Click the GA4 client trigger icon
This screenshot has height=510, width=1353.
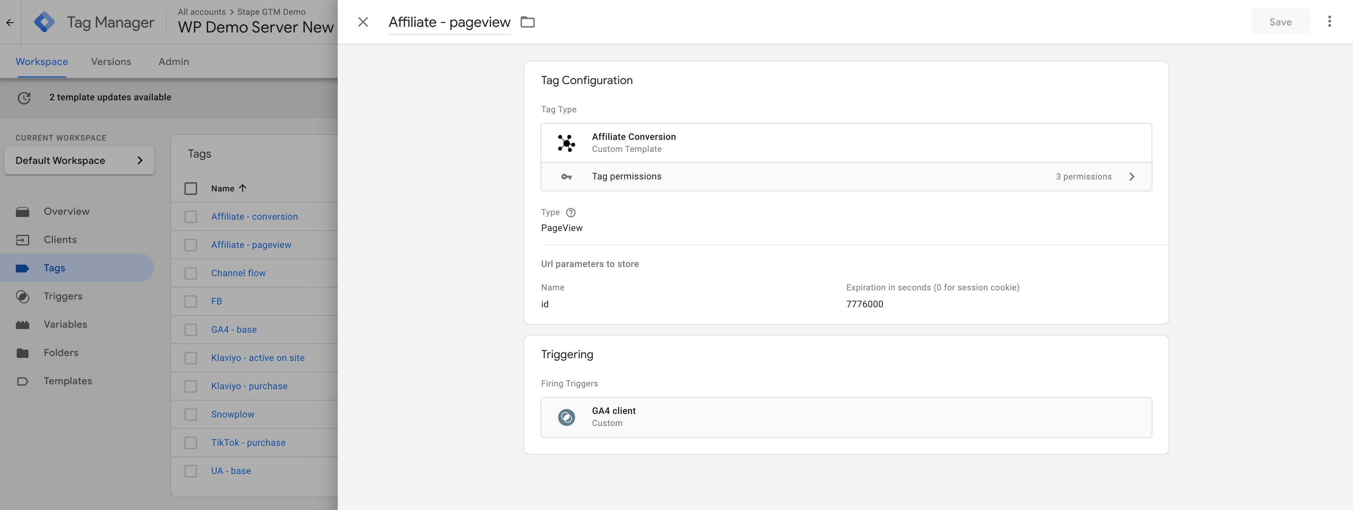(x=566, y=417)
